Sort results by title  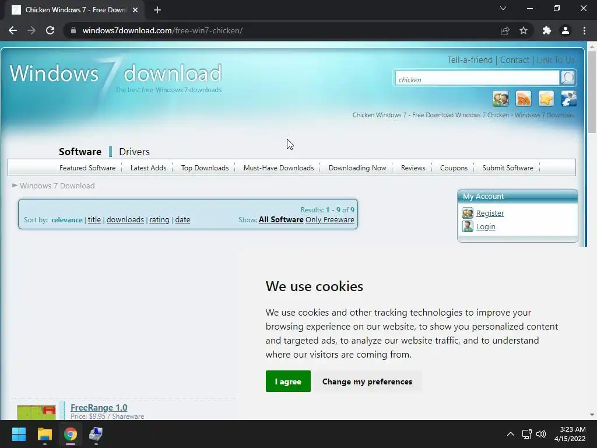[x=94, y=220]
